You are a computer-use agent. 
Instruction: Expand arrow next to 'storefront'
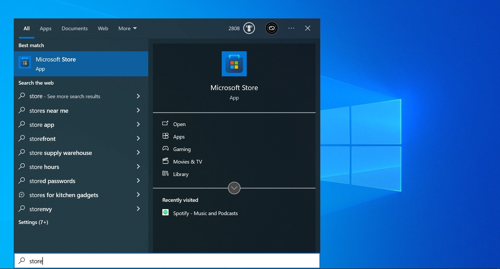coord(138,138)
